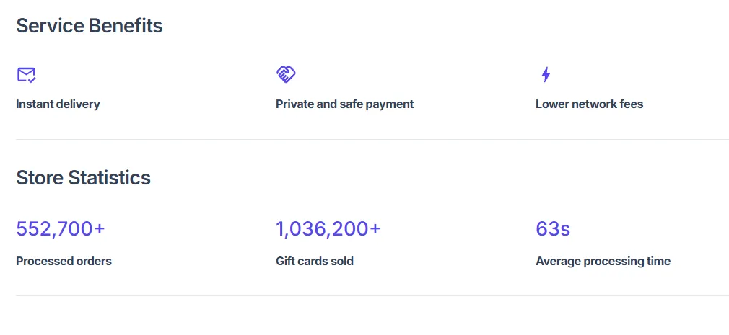Viewport: 729px width, 335px height.
Task: Click the checkmark on the envelope icon
Action: [32, 80]
